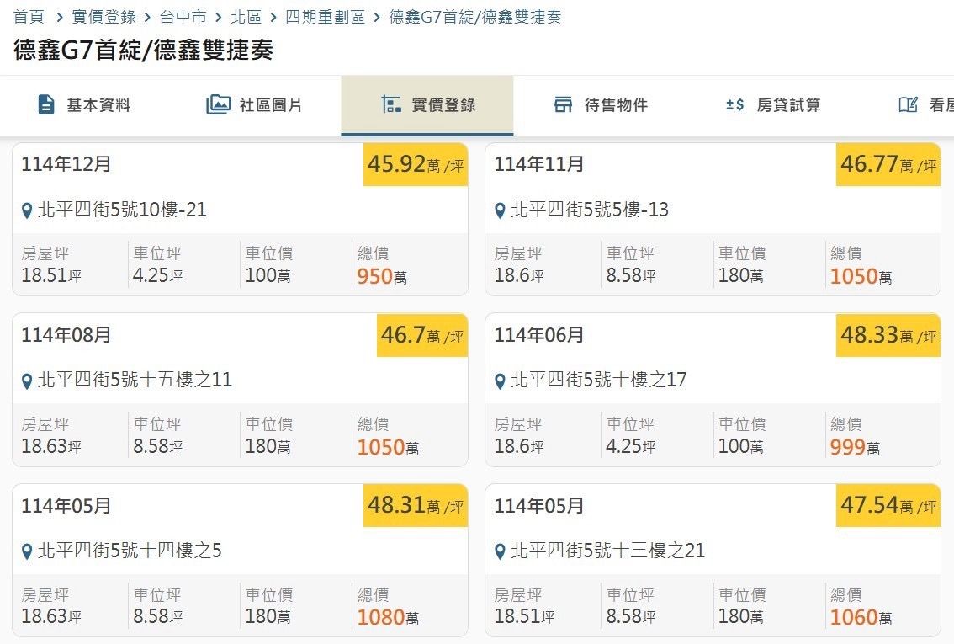
Task: Select the 46.7萬/坪 yellow price badge
Action: [x=421, y=336]
